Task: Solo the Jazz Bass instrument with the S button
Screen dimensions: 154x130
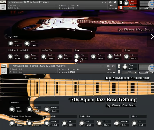Action: [119, 66]
